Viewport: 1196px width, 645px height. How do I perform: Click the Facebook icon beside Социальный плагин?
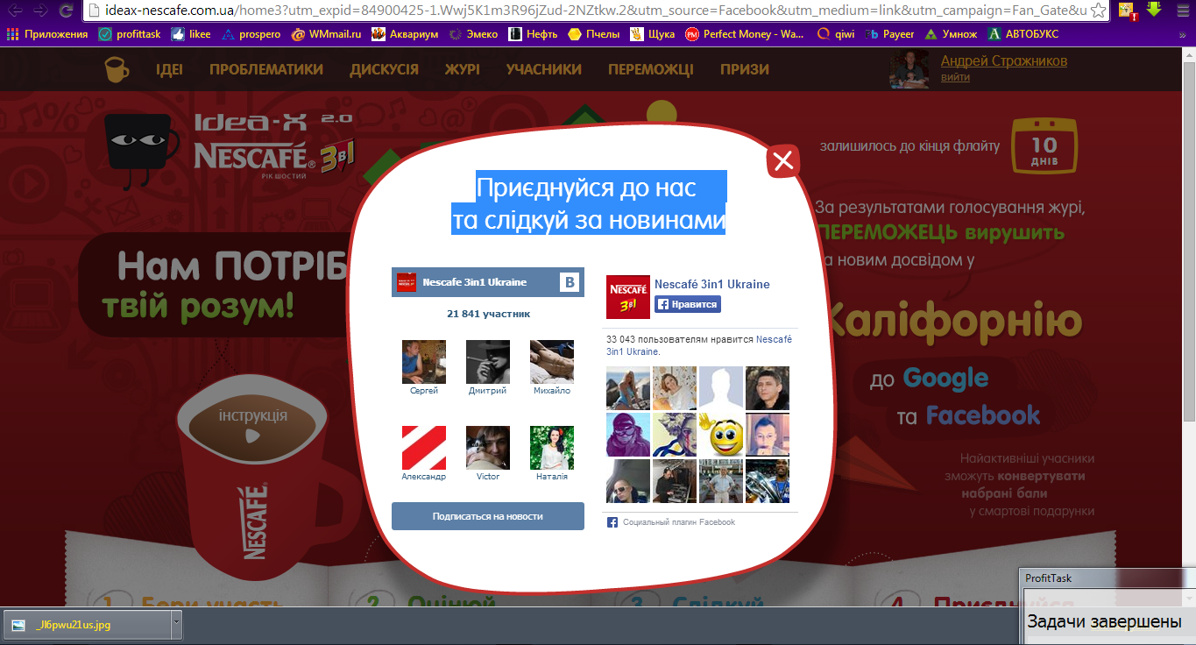612,522
